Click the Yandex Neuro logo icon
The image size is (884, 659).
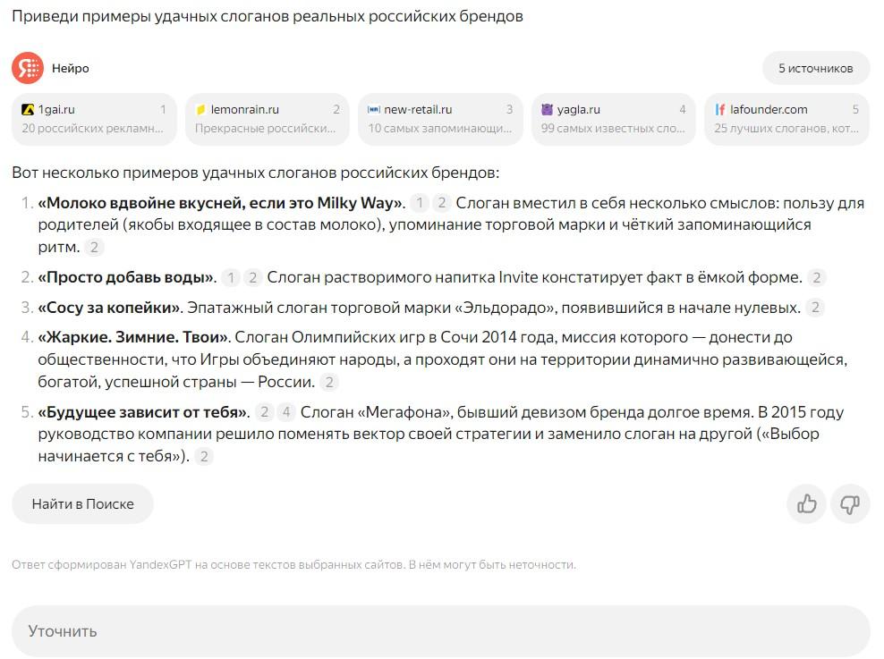pos(28,68)
